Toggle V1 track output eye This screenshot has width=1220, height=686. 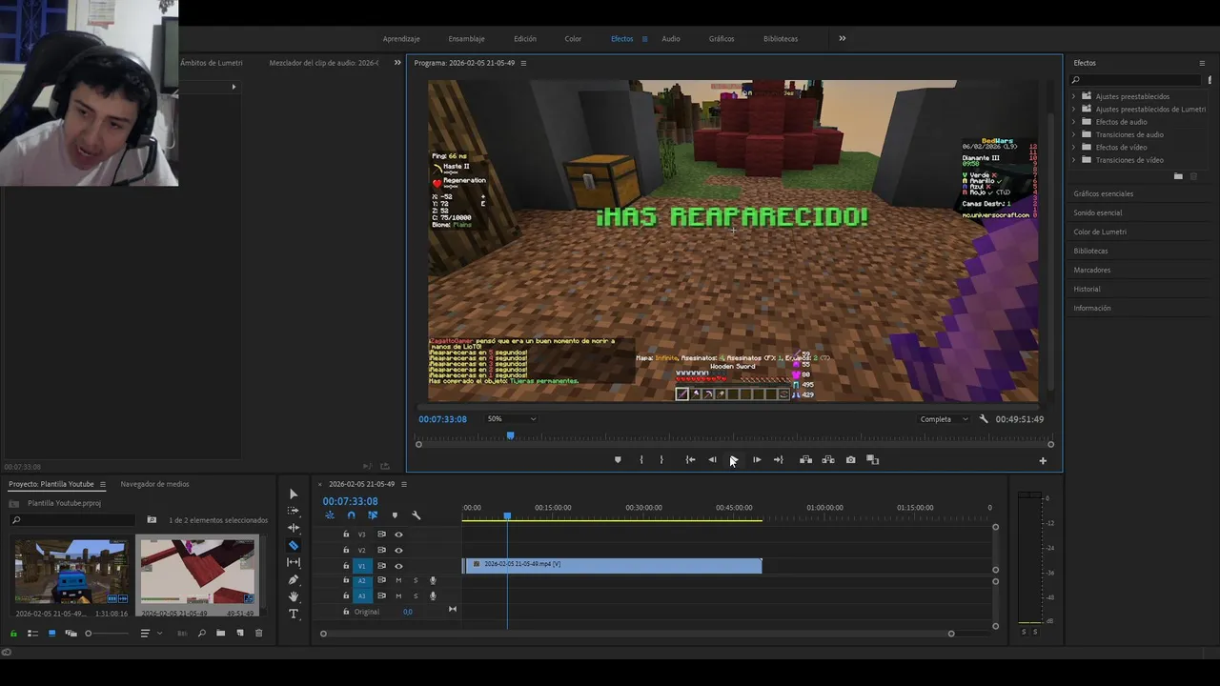coord(398,566)
